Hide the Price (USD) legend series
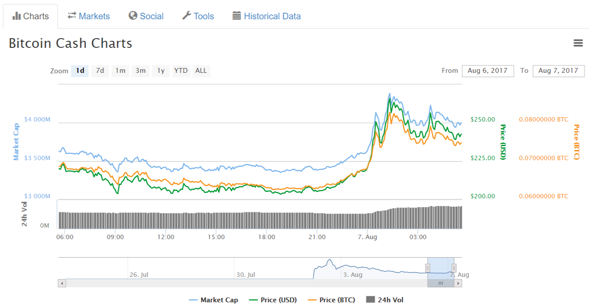Viewport: 589px width, 308px height. click(273, 300)
